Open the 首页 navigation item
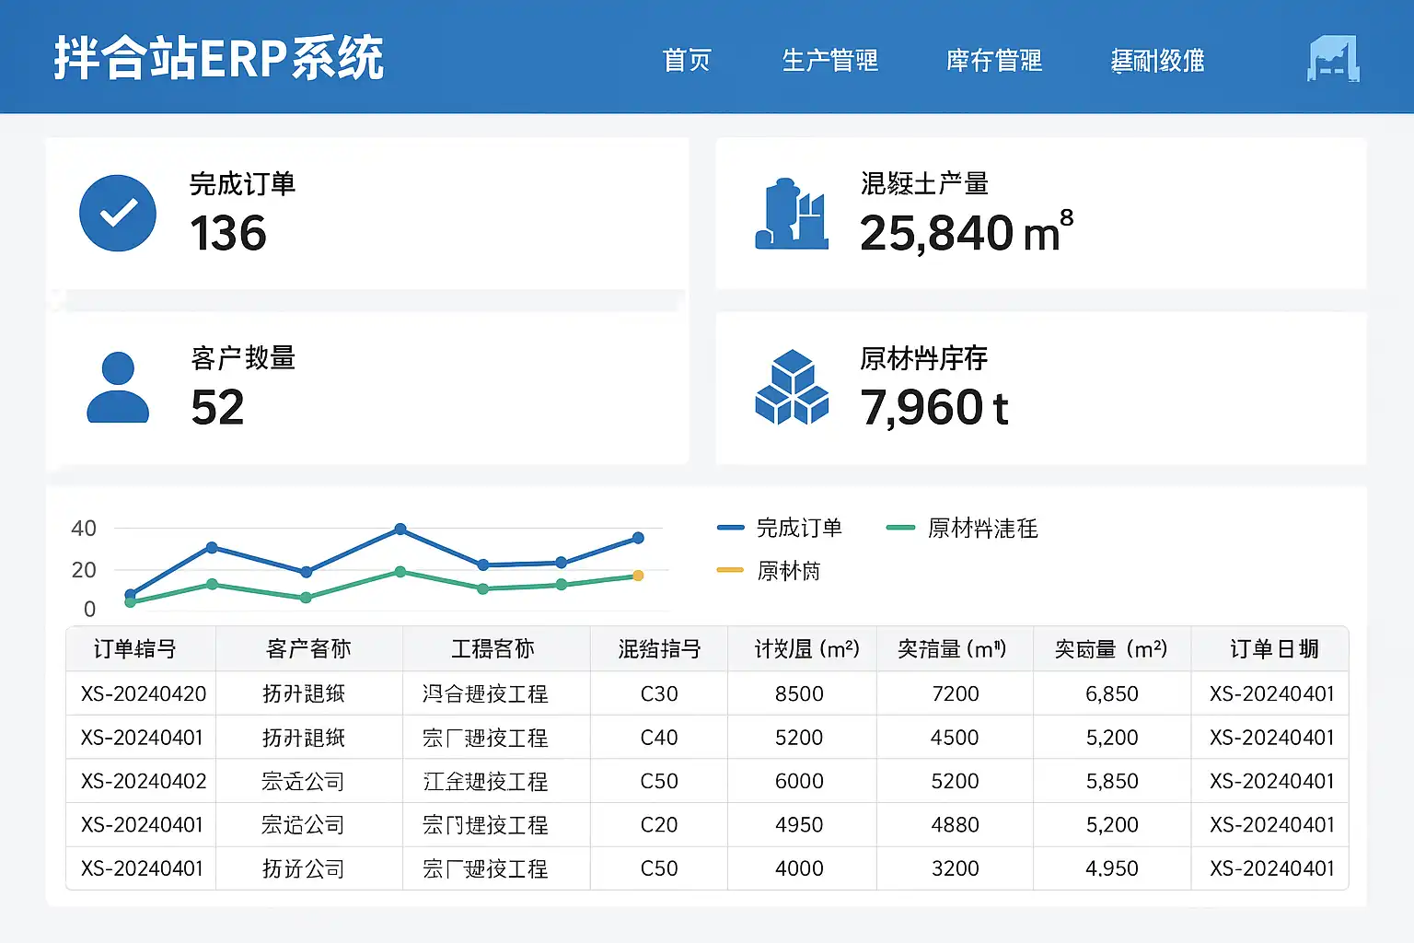This screenshot has height=943, width=1414. (x=687, y=61)
